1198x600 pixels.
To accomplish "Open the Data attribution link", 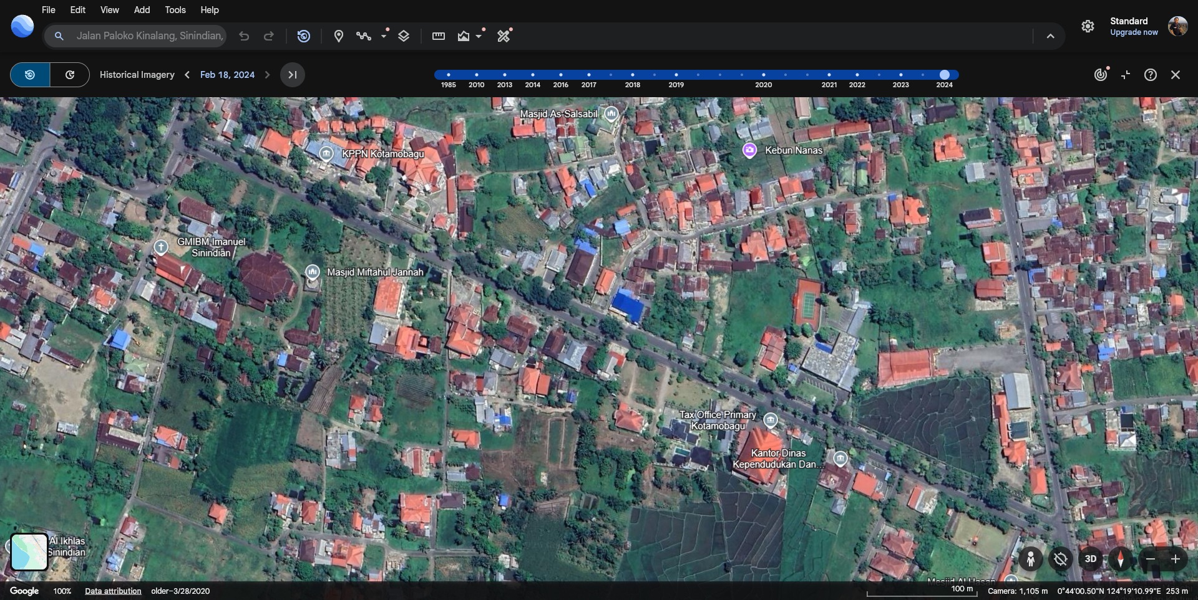I will click(x=113, y=591).
